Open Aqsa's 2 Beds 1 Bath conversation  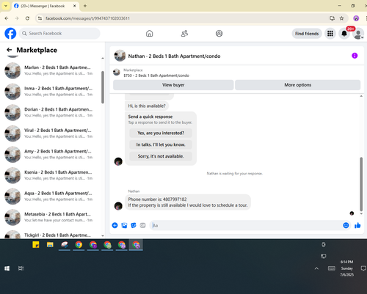tap(51, 196)
